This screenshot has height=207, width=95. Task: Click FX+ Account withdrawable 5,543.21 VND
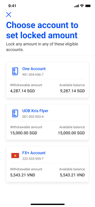[23, 175]
